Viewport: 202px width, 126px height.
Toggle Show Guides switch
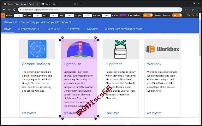pos(148,15)
